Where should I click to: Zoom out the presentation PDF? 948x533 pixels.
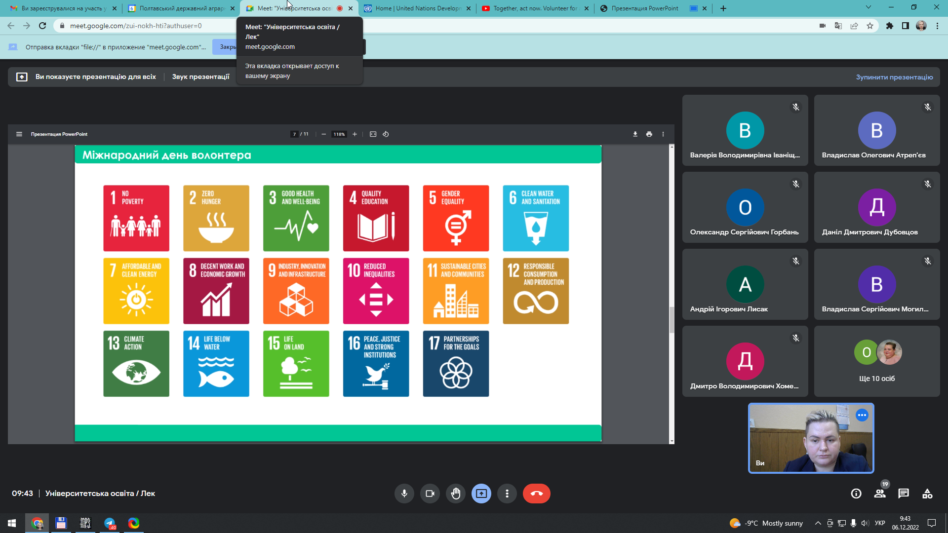click(x=324, y=134)
